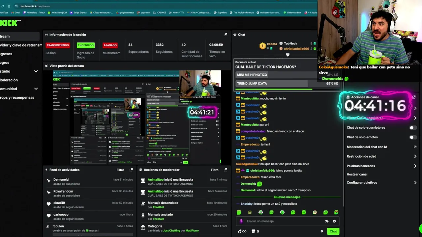Open chat settings gear icon
This screenshot has height=237, width=422.
[x=322, y=231]
